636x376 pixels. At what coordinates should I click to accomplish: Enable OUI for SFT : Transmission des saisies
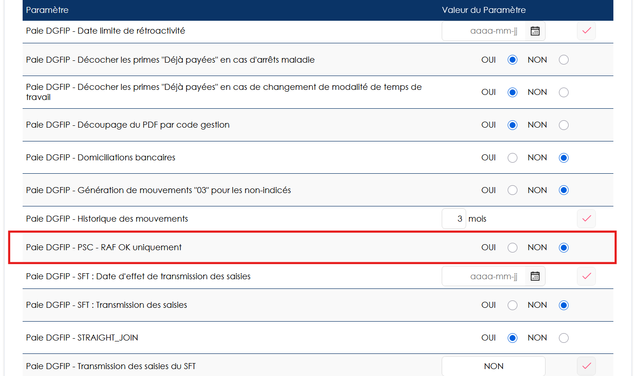tap(512, 305)
